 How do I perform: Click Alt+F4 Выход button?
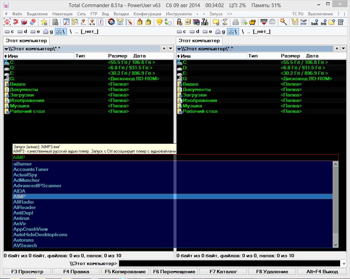pyautogui.click(x=322, y=272)
